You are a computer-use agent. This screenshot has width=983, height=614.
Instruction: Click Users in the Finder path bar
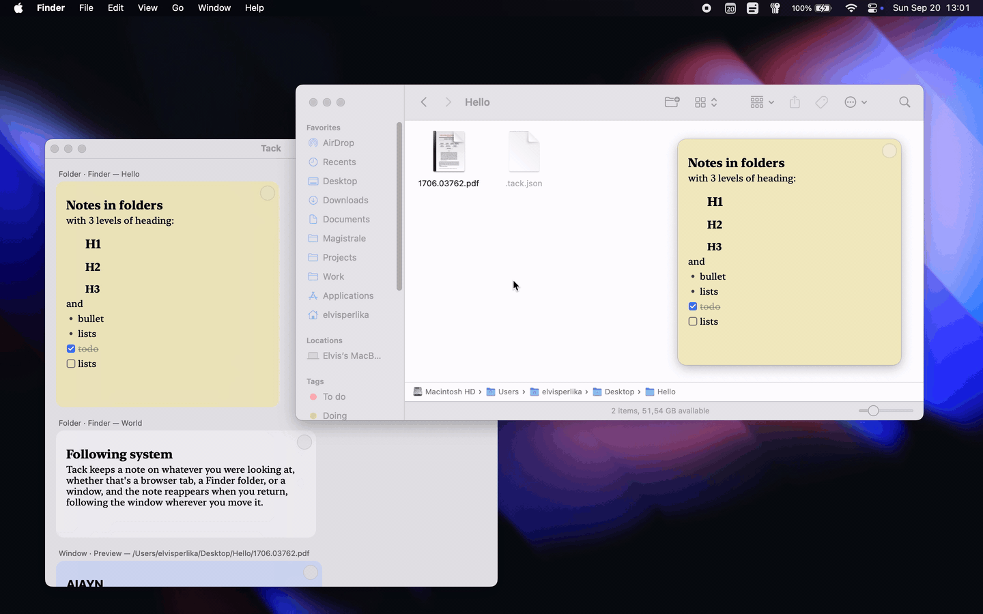[502, 392]
